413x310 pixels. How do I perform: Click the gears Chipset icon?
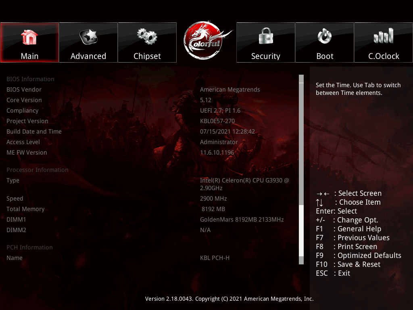pyautogui.click(x=147, y=36)
